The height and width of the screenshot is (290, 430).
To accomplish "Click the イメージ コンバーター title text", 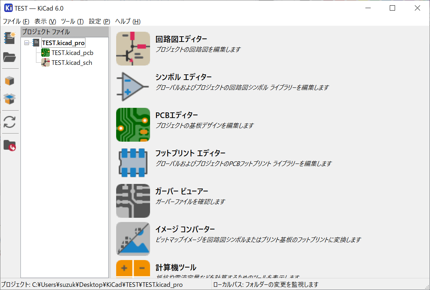I will tap(185, 229).
